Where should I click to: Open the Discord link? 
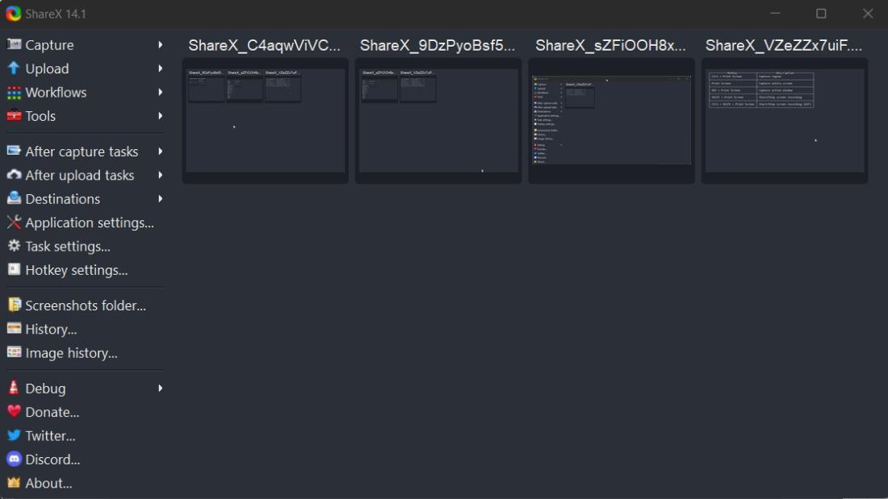85,459
